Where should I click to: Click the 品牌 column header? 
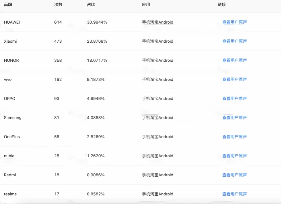[x=8, y=5]
